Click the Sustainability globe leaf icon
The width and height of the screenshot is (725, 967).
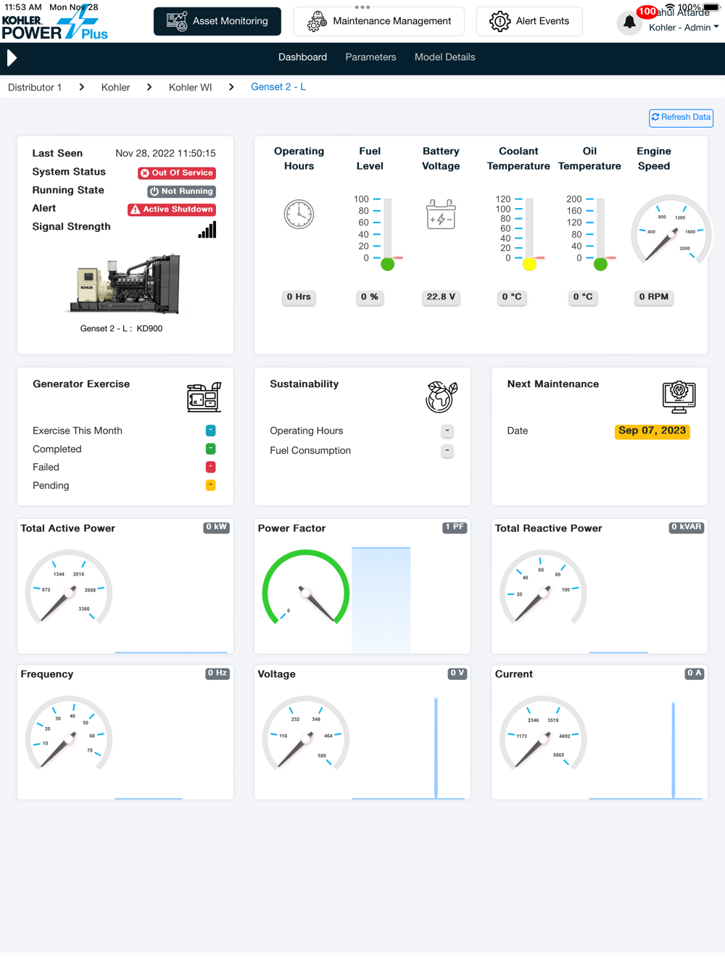click(442, 397)
